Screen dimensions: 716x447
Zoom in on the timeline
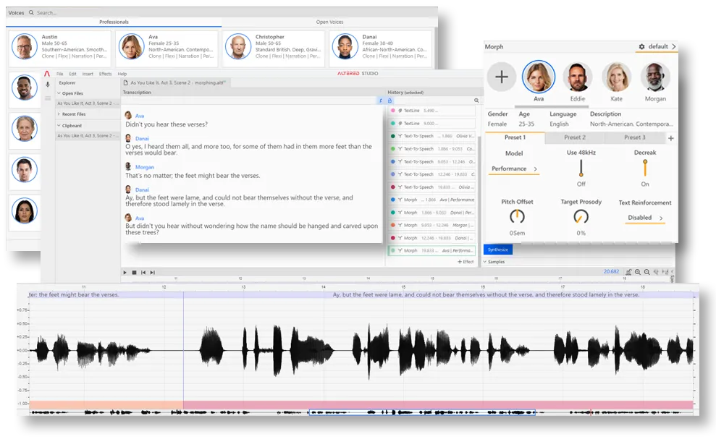tap(638, 272)
